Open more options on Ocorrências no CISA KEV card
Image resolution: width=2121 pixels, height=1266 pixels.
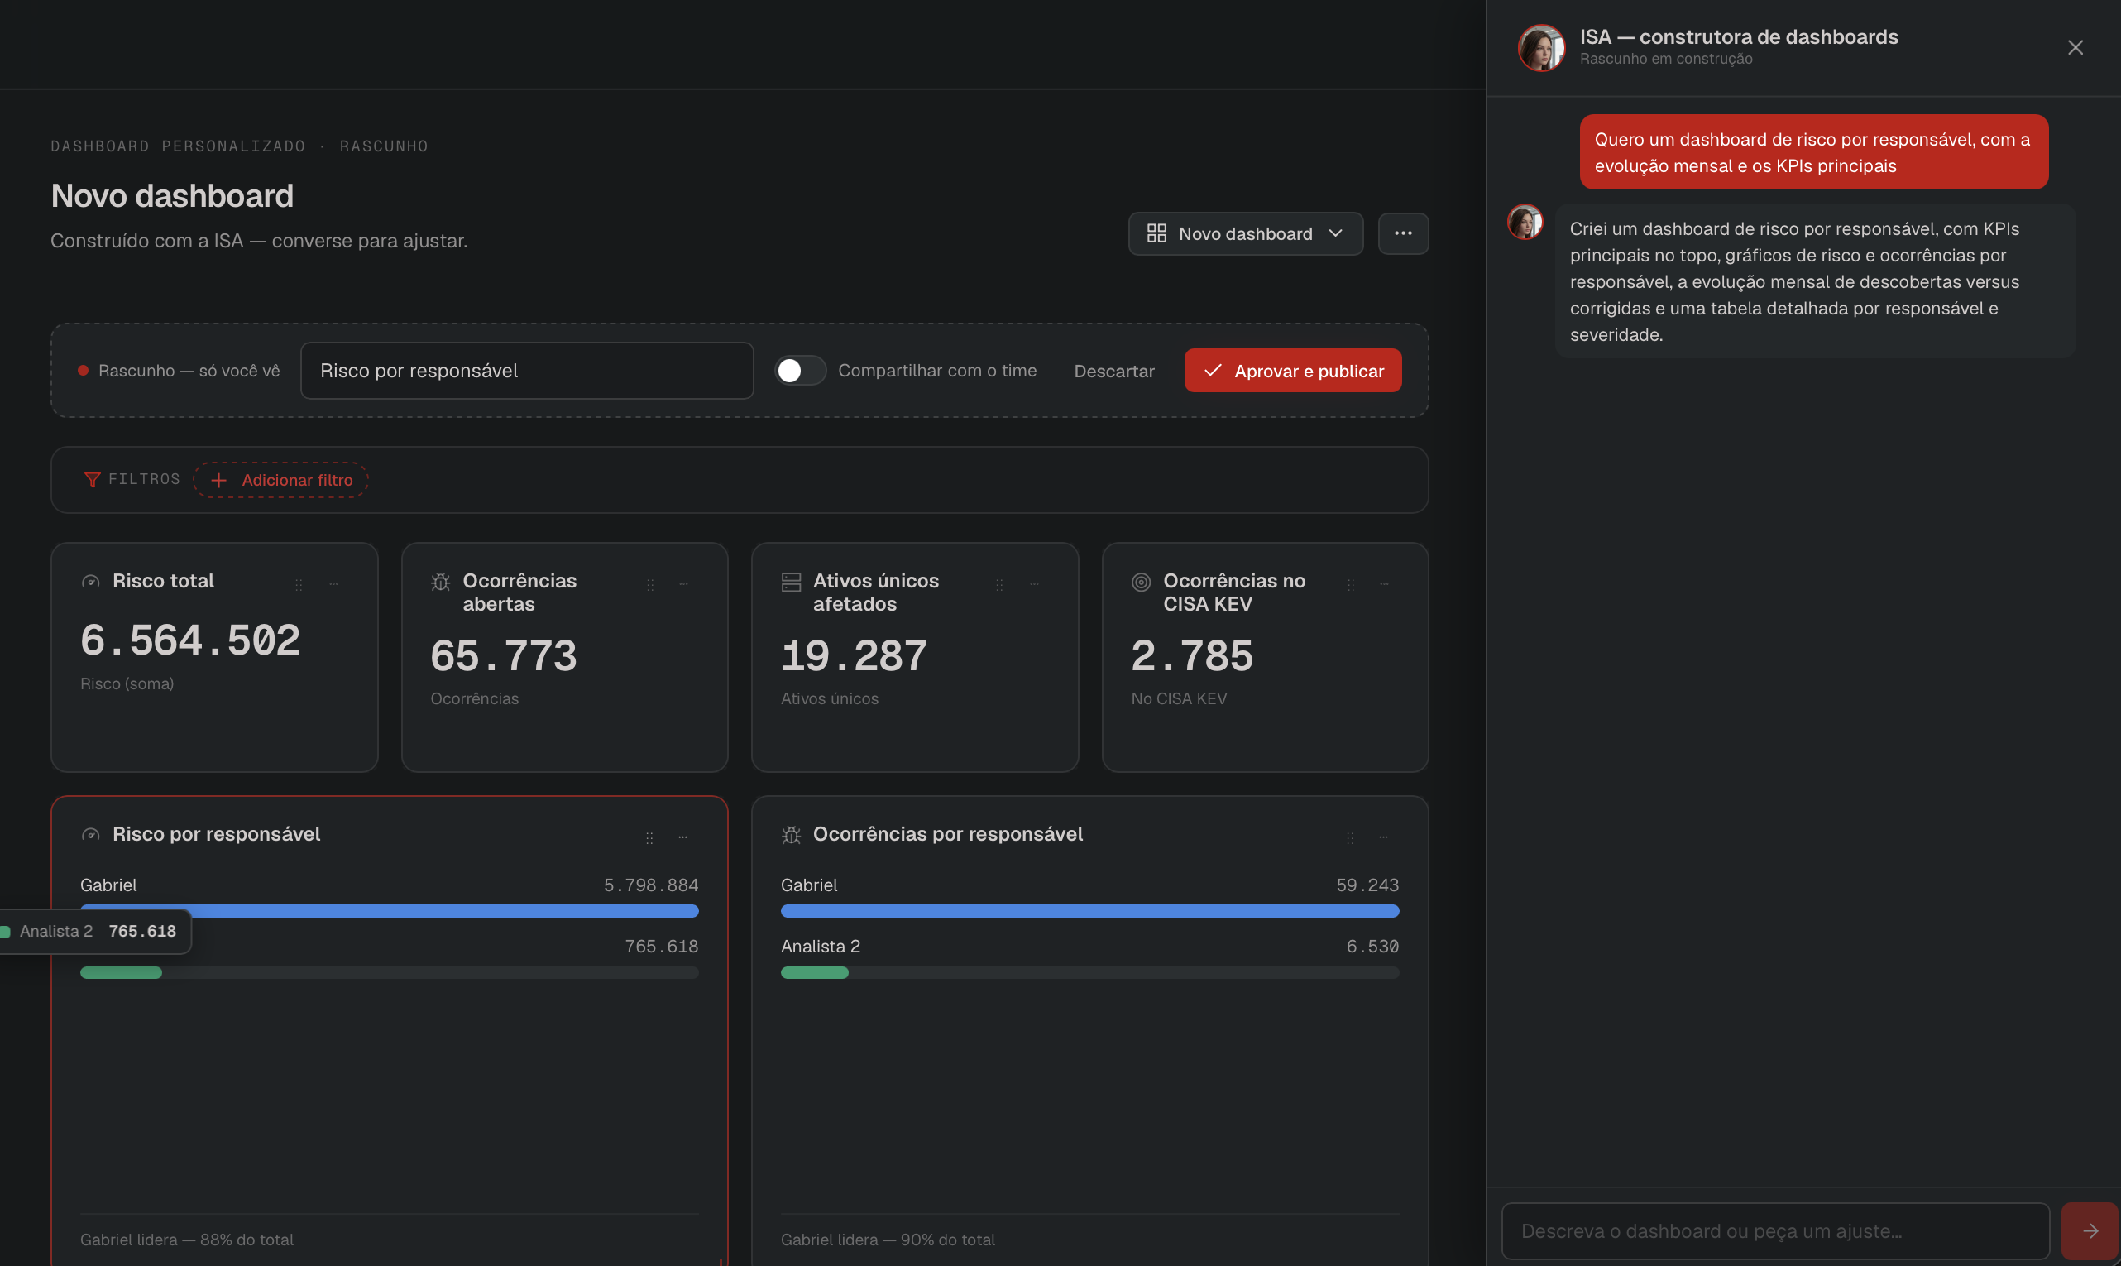[1384, 584]
